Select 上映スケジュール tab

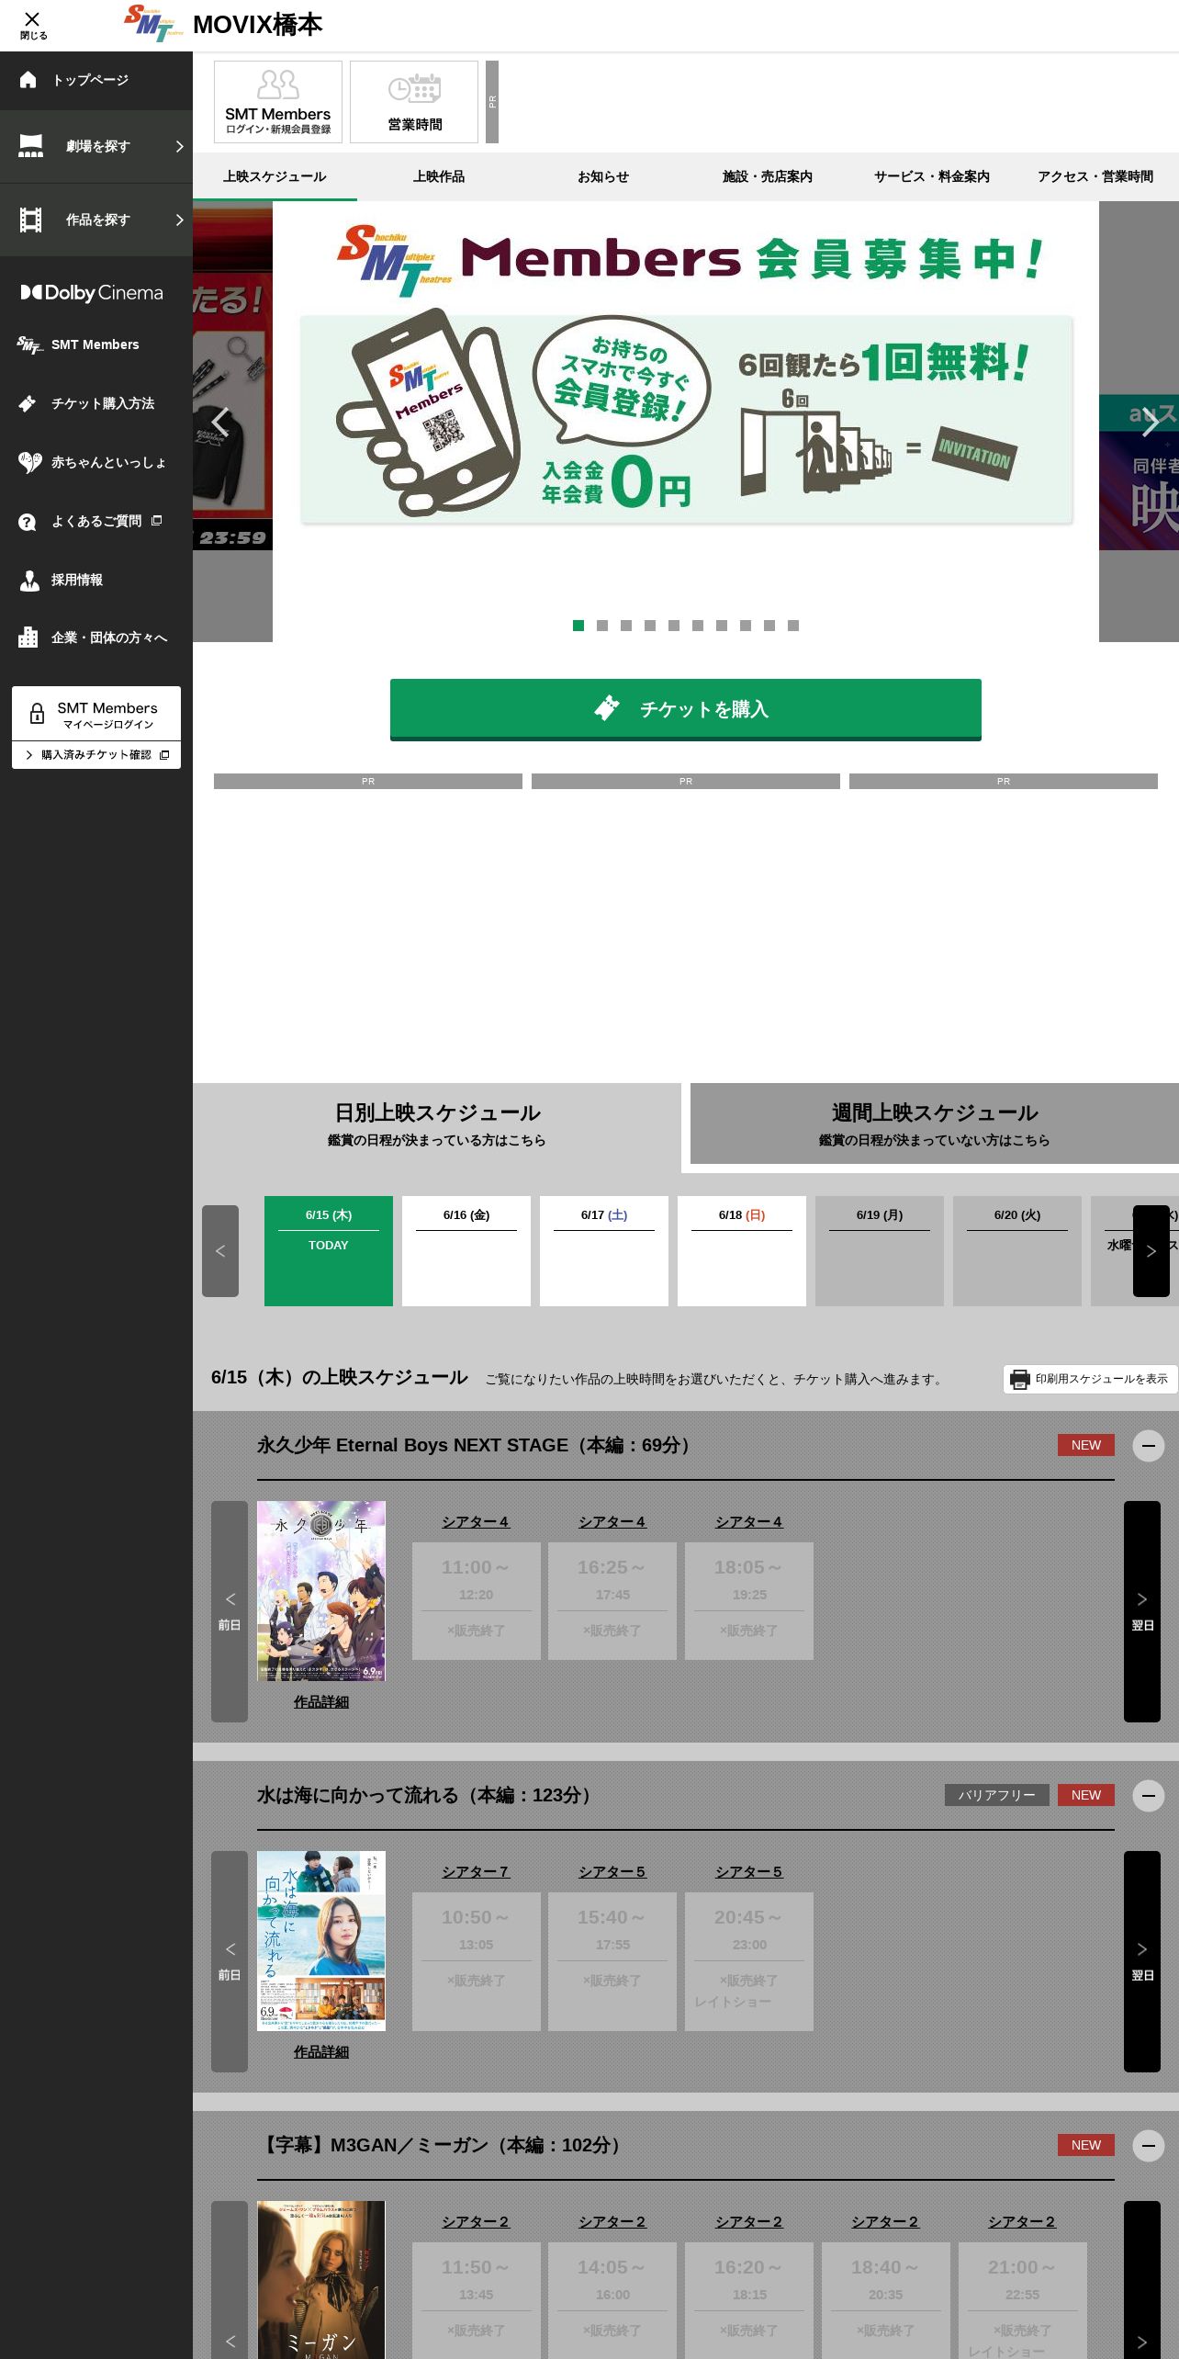point(275,176)
